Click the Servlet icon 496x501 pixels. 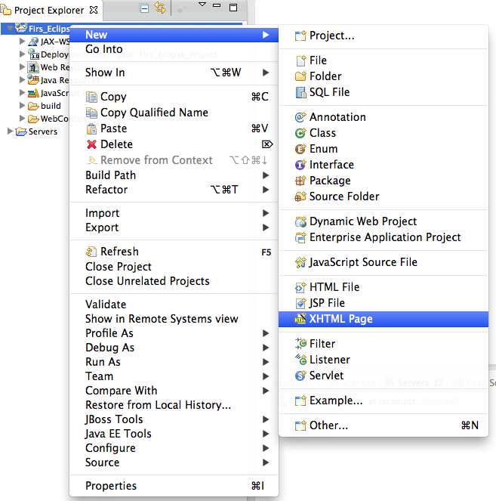click(x=300, y=376)
